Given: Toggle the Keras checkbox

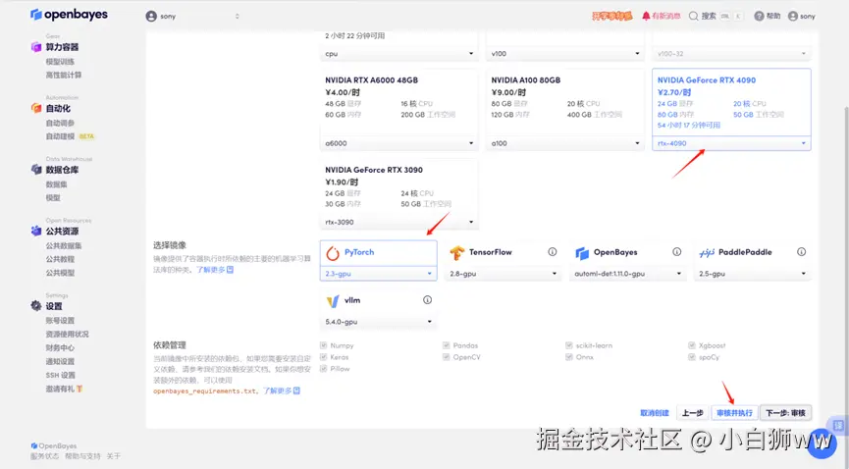Looking at the screenshot, I should tap(323, 357).
